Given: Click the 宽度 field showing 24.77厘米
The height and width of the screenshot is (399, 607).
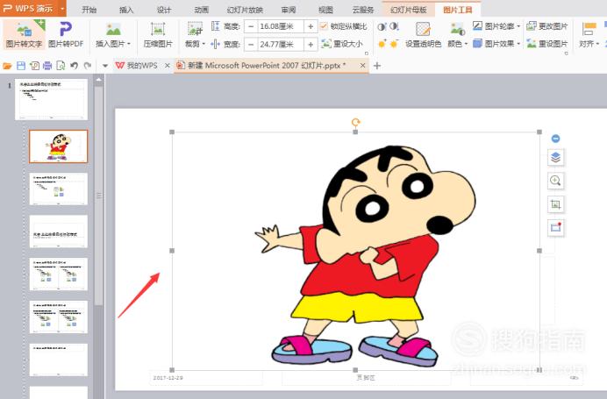Looking at the screenshot, I should (x=281, y=45).
